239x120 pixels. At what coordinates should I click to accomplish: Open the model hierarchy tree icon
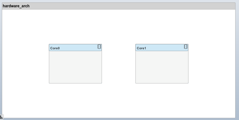coord(1,117)
